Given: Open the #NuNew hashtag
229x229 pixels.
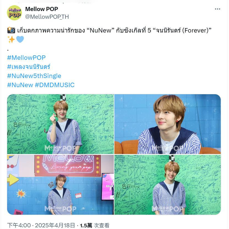Looking at the screenshot, I should click(x=20, y=85).
